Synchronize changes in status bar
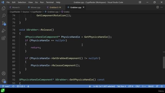Image resolution: width=165 pixels, height=93 pixels. [x=13, y=86]
